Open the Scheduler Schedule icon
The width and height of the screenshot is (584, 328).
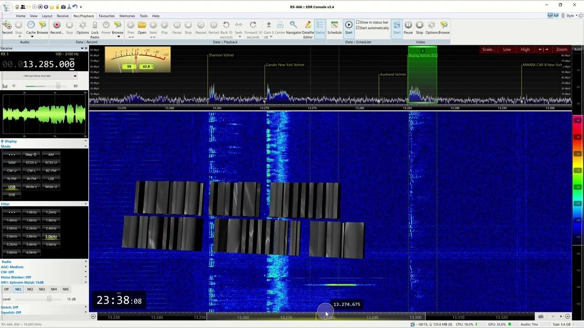(x=334, y=27)
